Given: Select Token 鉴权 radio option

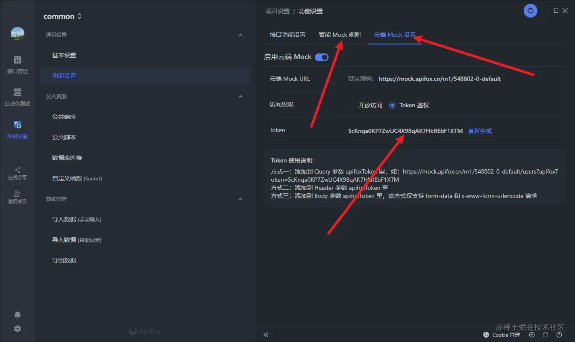Looking at the screenshot, I should pos(409,105).
